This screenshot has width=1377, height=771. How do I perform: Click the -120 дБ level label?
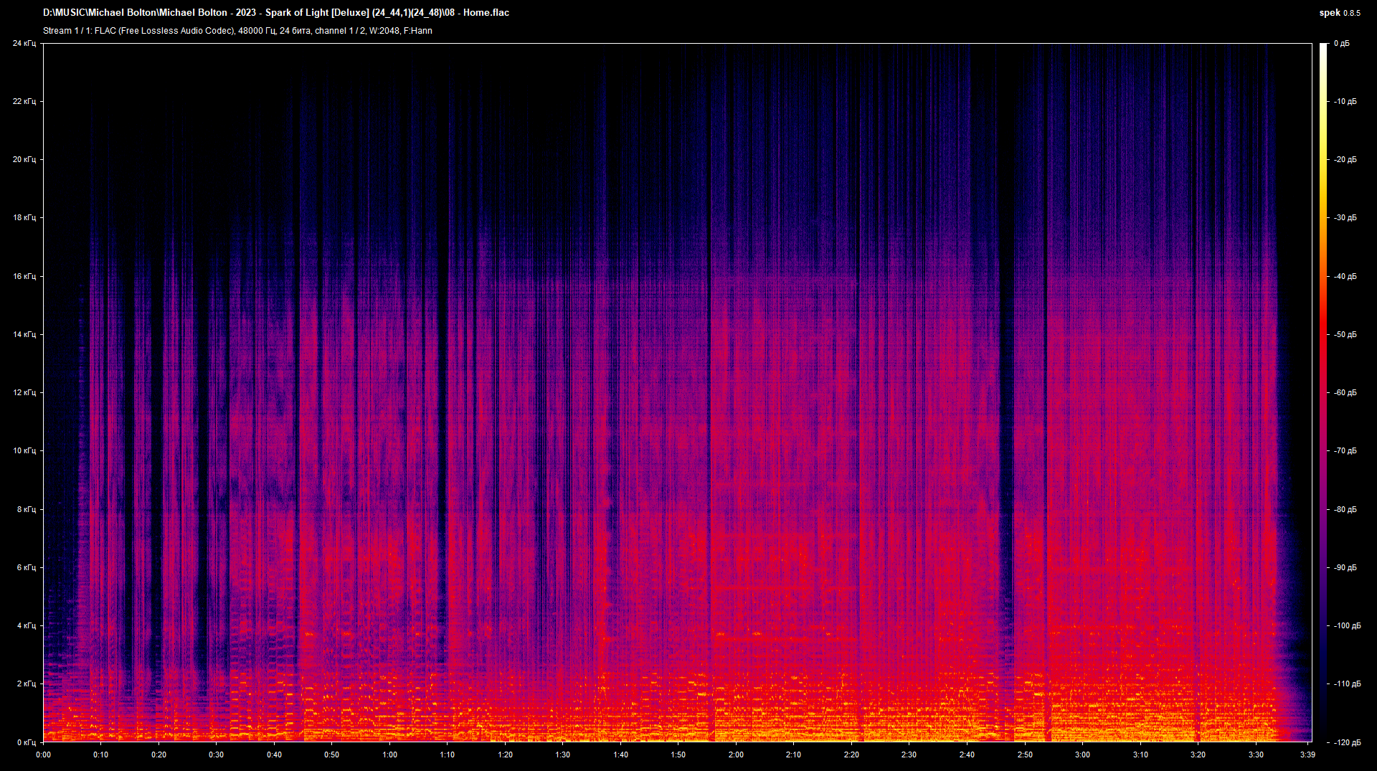1345,742
